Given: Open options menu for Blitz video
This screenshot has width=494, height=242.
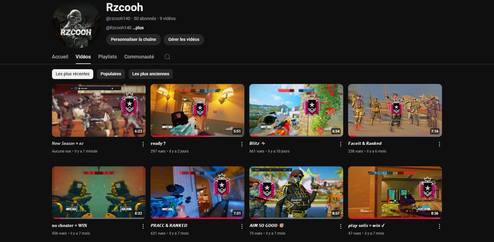Looking at the screenshot, I should click(x=341, y=144).
